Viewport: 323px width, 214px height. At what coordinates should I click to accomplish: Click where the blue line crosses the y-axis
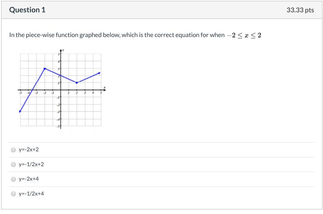tap(61, 76)
